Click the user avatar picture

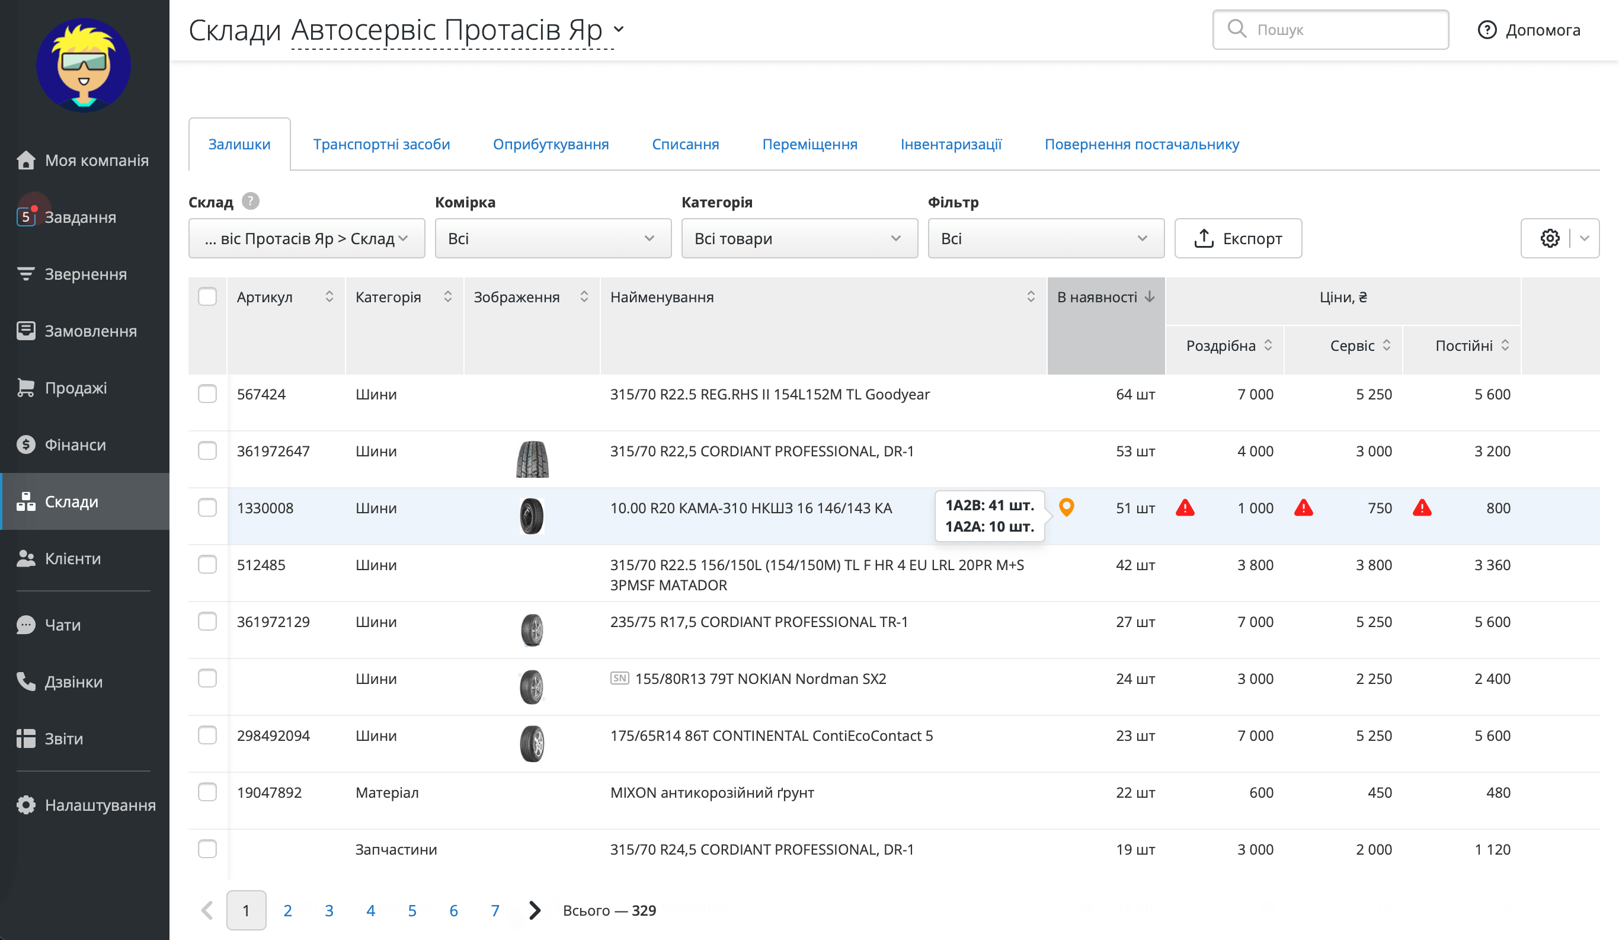84,65
